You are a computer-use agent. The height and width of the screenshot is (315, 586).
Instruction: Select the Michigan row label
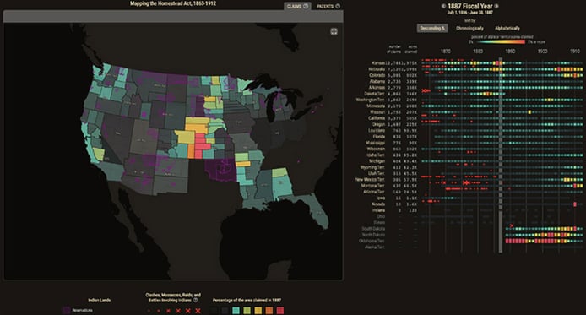click(377, 161)
